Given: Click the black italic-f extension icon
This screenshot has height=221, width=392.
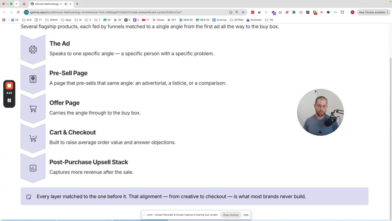Looking at the screenshot, I should click(308, 12).
